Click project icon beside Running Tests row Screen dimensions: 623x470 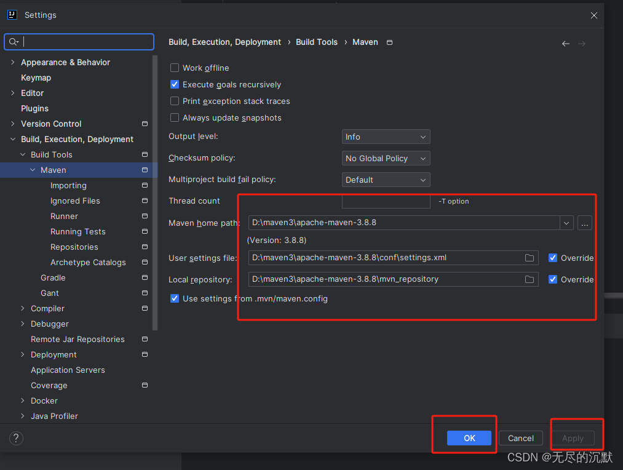click(145, 231)
